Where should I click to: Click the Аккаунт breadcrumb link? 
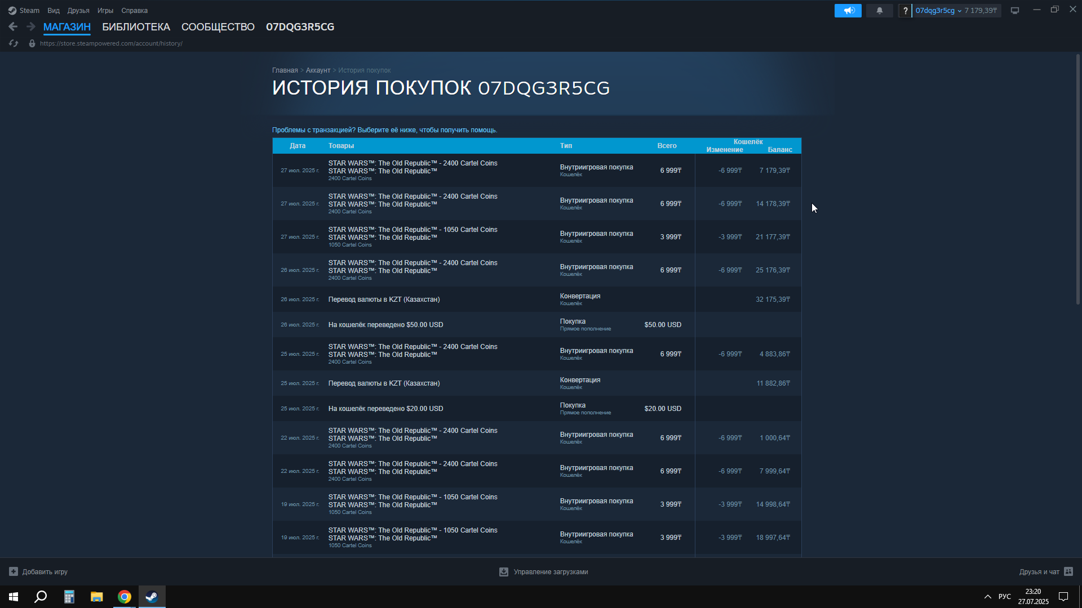tap(318, 70)
